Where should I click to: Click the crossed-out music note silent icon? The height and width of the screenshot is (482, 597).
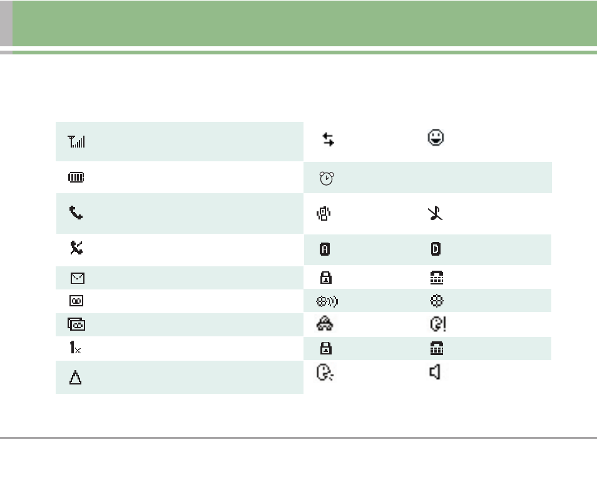(435, 213)
